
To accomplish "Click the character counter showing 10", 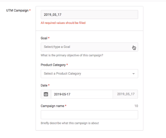I will [x=136, y=106].
